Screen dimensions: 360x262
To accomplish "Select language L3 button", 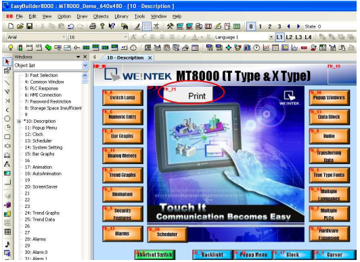I will click(298, 37).
